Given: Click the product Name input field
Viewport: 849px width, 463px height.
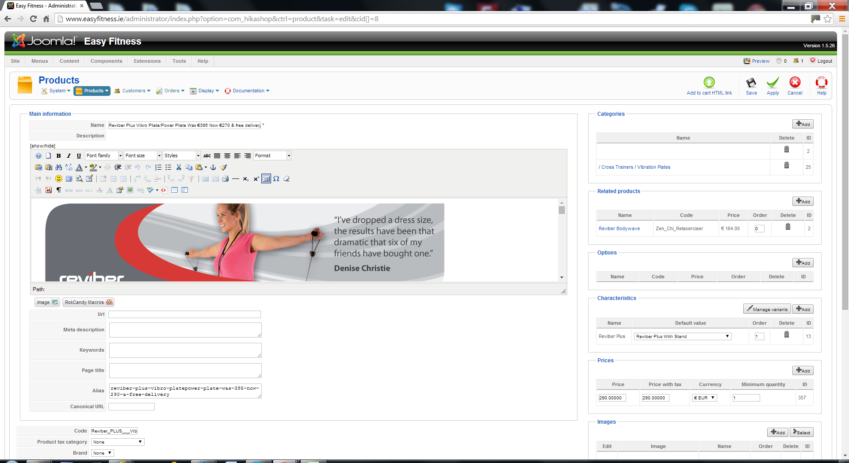Looking at the screenshot, I should point(184,125).
